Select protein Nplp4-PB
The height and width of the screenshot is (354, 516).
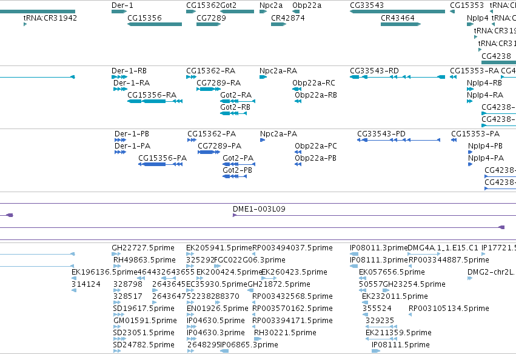pyautogui.click(x=471, y=152)
